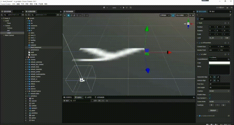Toggle Use System Font checkbox
The height and width of the screenshot is (125, 234).
[210, 98]
